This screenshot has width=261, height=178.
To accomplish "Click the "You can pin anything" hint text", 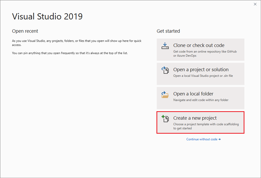I will [x=69, y=53].
